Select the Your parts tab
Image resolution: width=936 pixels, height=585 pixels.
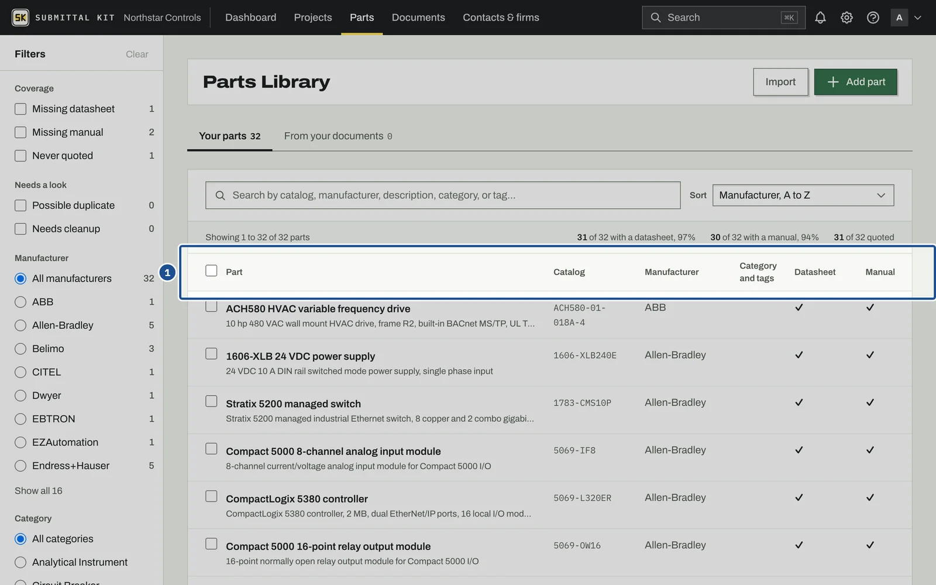point(229,136)
